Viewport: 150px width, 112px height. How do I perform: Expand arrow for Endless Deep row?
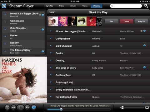point(51,75)
